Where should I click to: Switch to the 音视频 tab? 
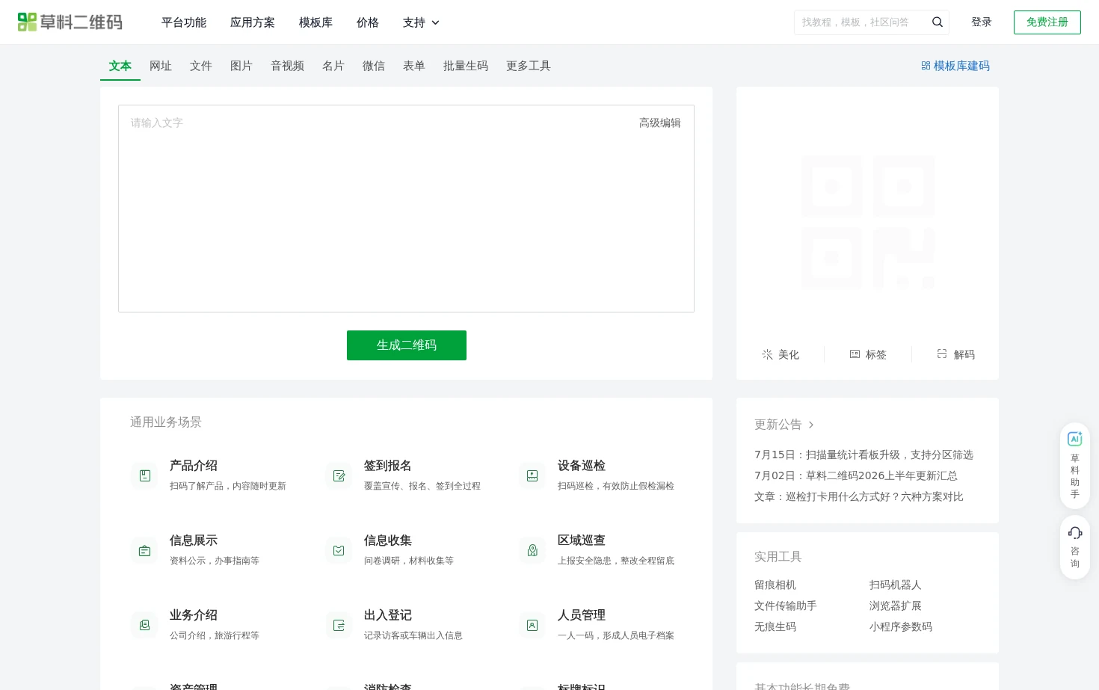(x=288, y=66)
